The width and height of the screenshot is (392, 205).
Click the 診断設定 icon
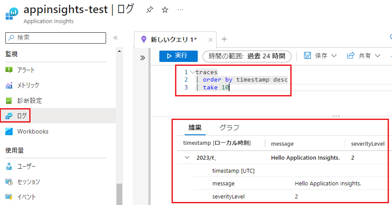pos(9,101)
